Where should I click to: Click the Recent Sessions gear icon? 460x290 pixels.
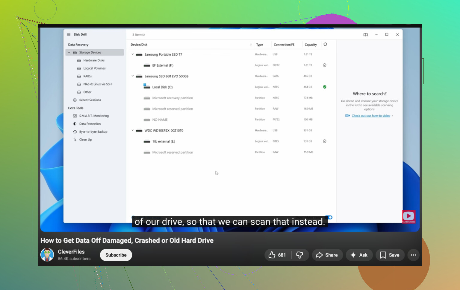[75, 100]
